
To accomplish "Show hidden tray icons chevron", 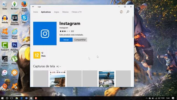I will (x=147, y=98).
